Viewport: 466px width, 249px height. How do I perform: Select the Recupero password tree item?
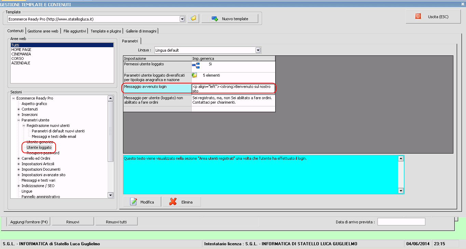click(43, 153)
